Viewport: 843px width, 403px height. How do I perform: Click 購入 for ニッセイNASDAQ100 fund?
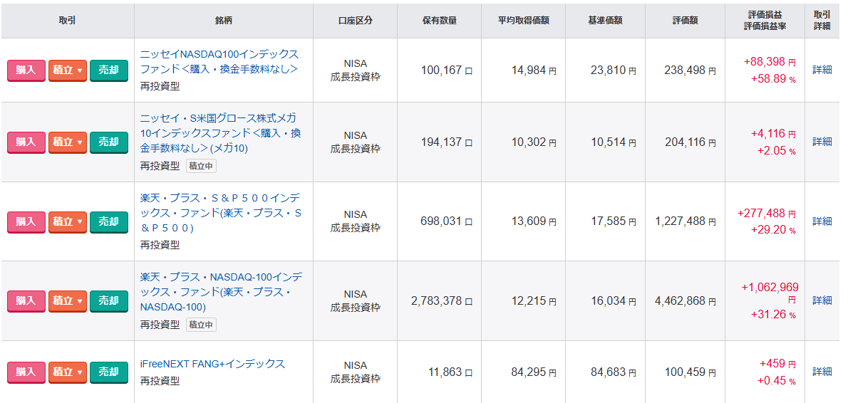[x=26, y=70]
